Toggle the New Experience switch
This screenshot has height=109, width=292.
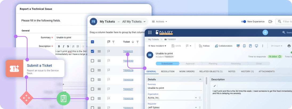(243, 22)
